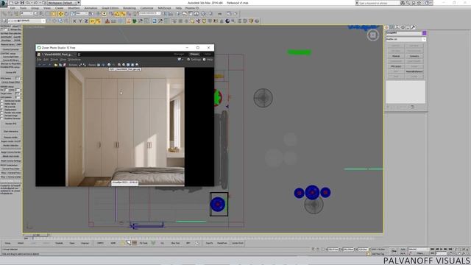471x265 pixels.
Task: Click the ViewCube in the viewport corner
Action: click(x=373, y=35)
